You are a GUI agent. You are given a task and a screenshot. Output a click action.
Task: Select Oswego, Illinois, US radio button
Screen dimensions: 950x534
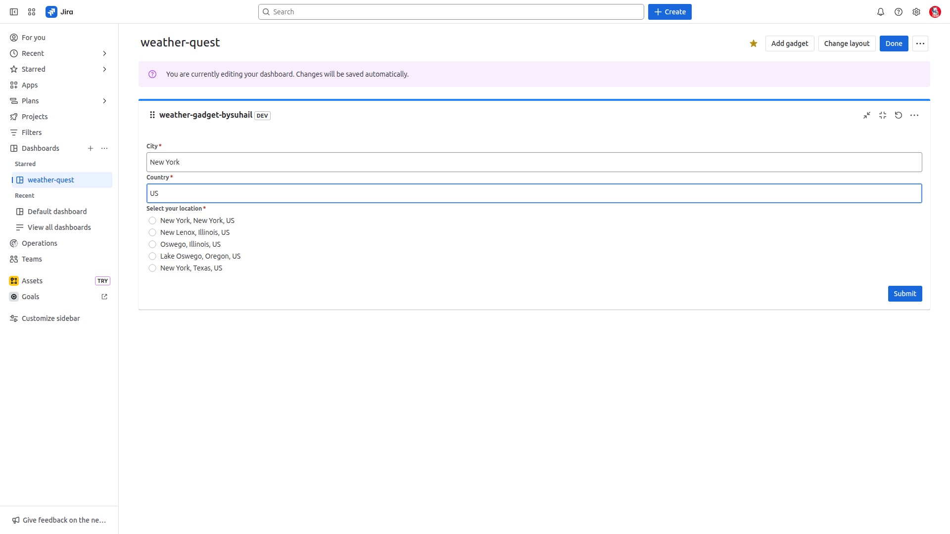[x=152, y=244]
